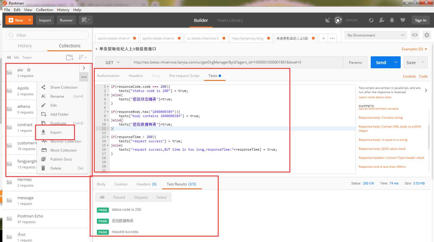The width and height of the screenshot is (434, 242).
Task: Show only Failed test results
Action: (x=161, y=197)
